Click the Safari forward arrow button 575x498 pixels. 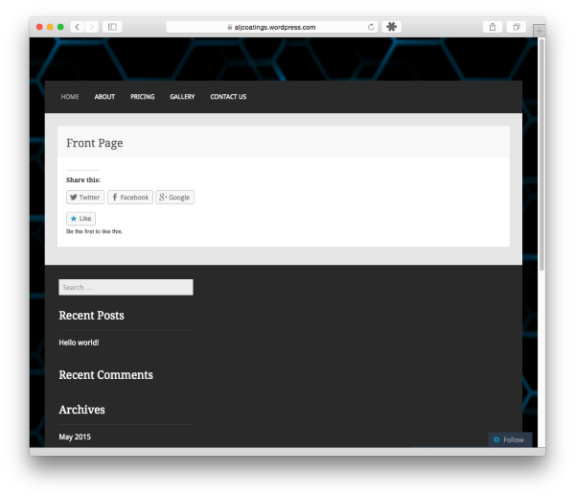point(92,27)
